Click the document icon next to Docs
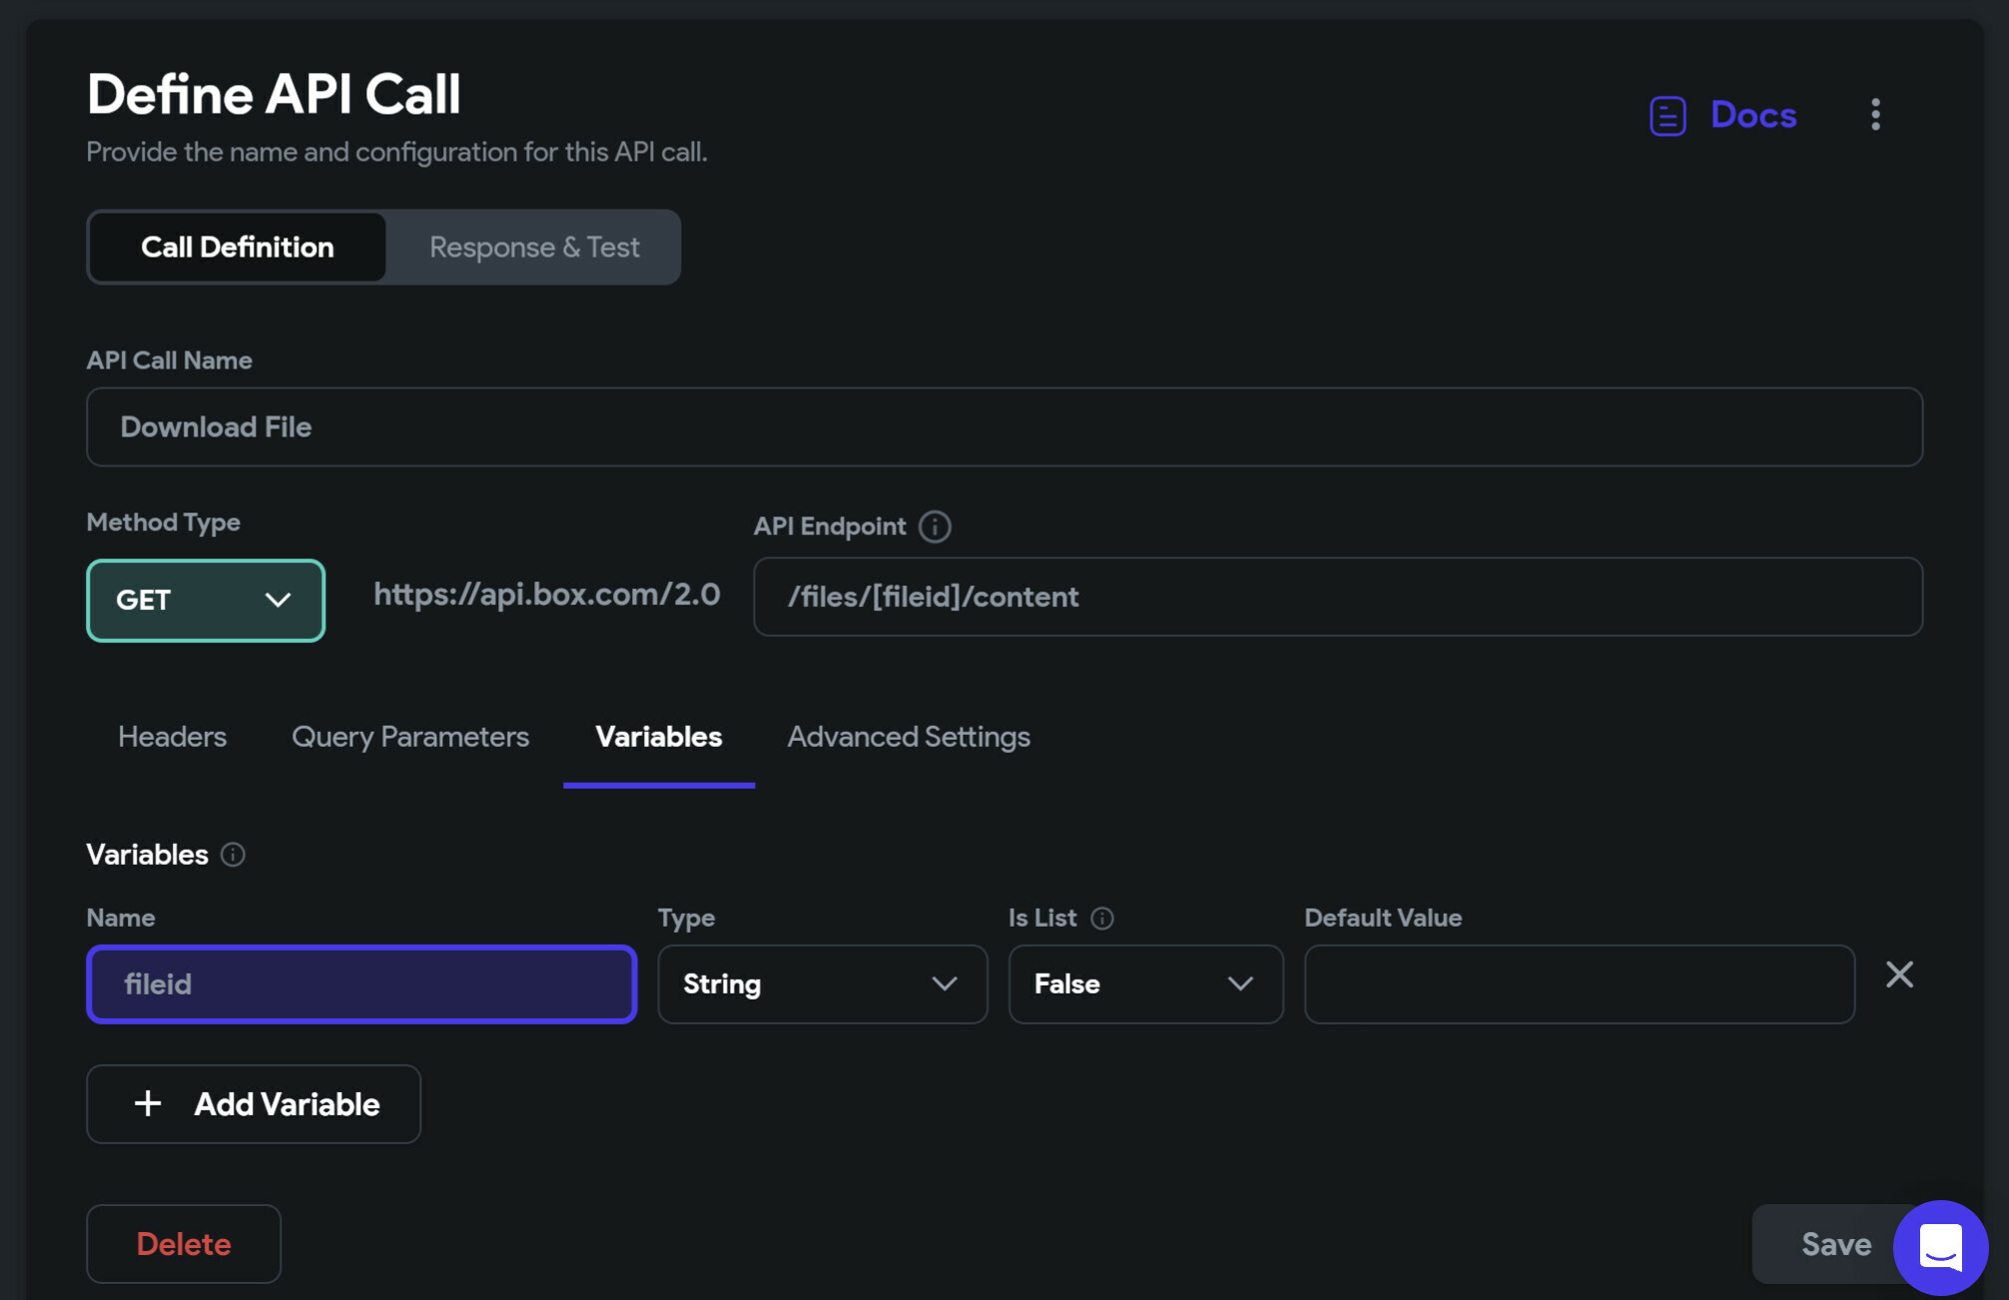This screenshot has height=1300, width=2009. [1670, 114]
